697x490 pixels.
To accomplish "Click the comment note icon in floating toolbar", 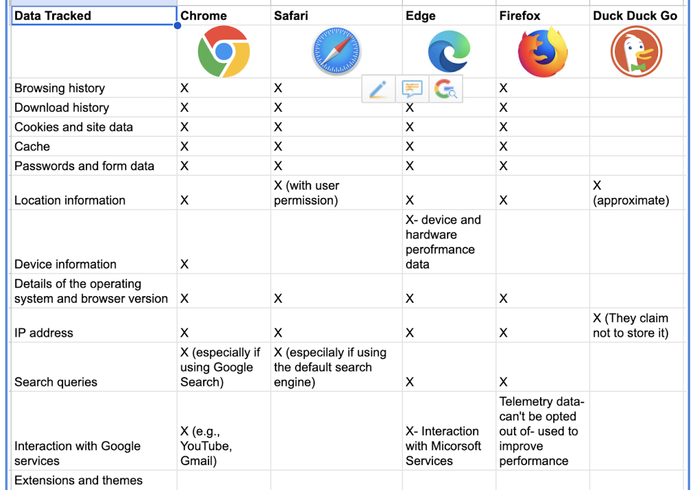I will tap(412, 89).
